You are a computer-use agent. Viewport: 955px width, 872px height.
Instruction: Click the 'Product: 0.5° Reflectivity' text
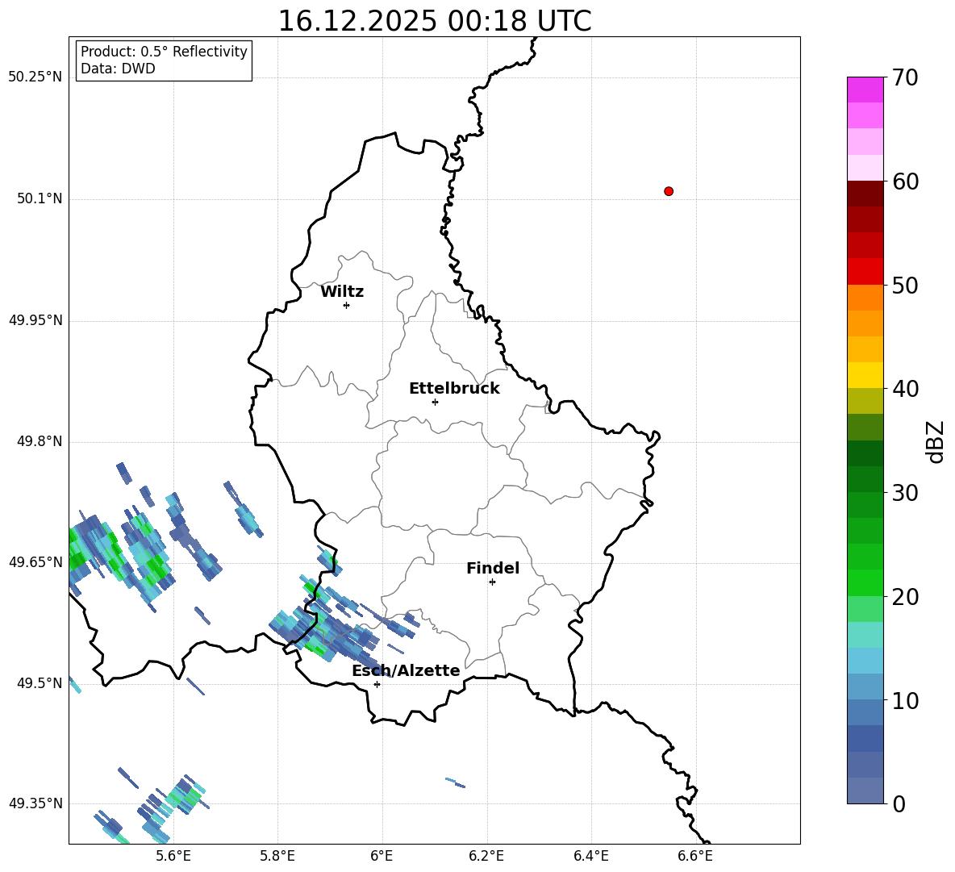coord(164,51)
